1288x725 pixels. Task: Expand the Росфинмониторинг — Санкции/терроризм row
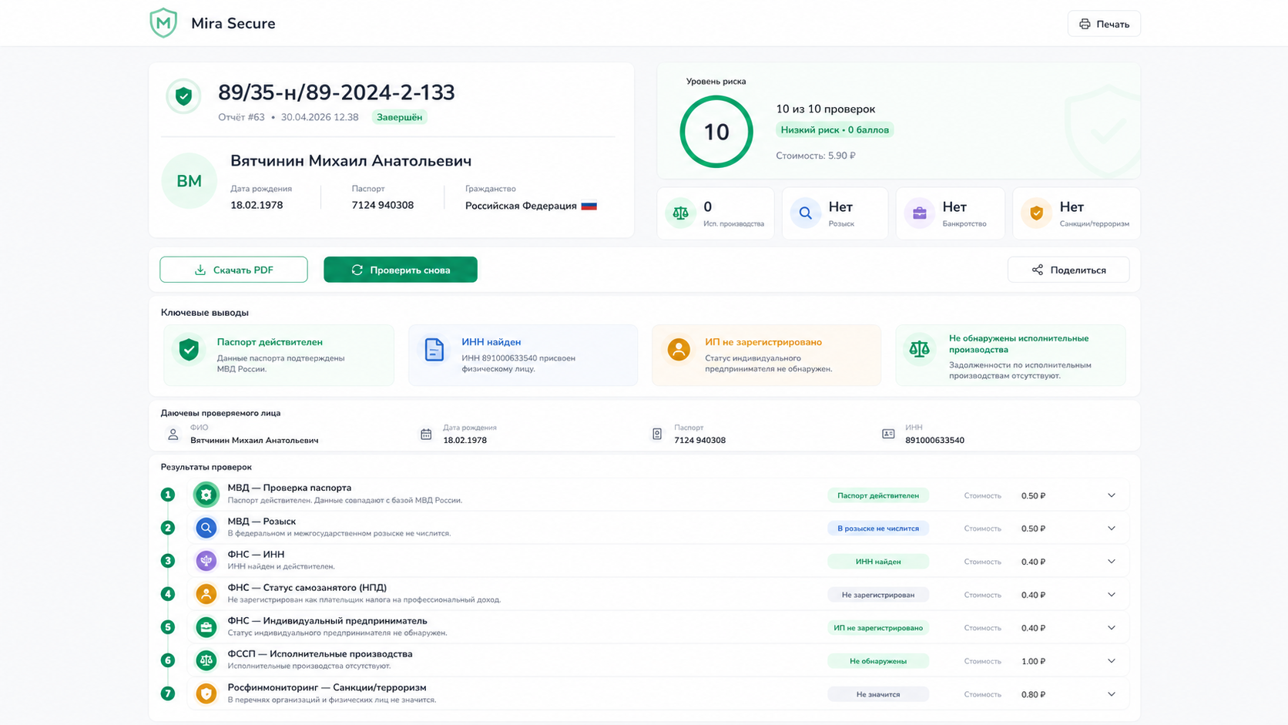1112,694
